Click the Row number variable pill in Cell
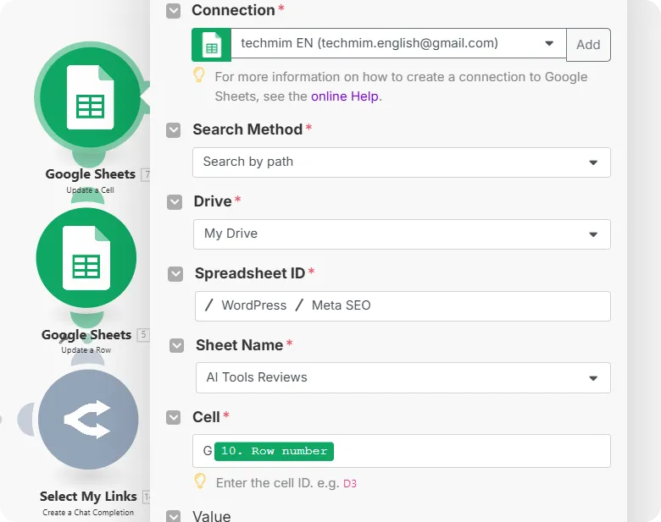This screenshot has height=522, width=661. tap(274, 451)
